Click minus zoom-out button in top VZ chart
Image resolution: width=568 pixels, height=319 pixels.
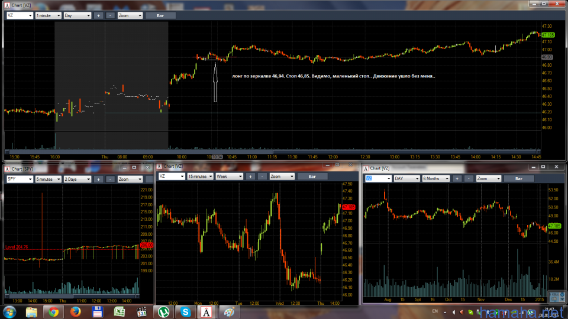point(110,15)
